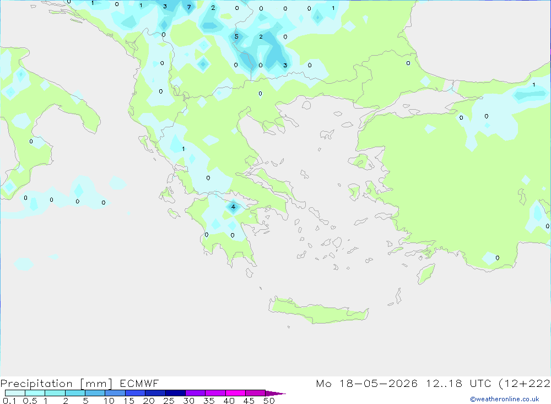Click the legend value "0.1"
The width and height of the screenshot is (551, 404).
[9, 401]
